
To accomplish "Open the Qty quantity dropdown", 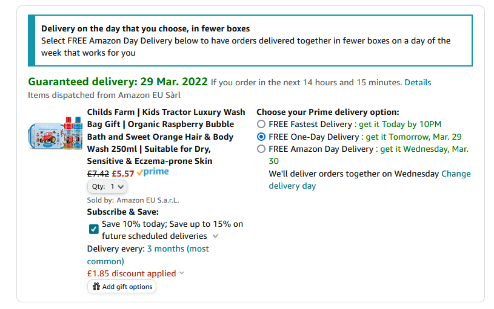I will point(107,187).
